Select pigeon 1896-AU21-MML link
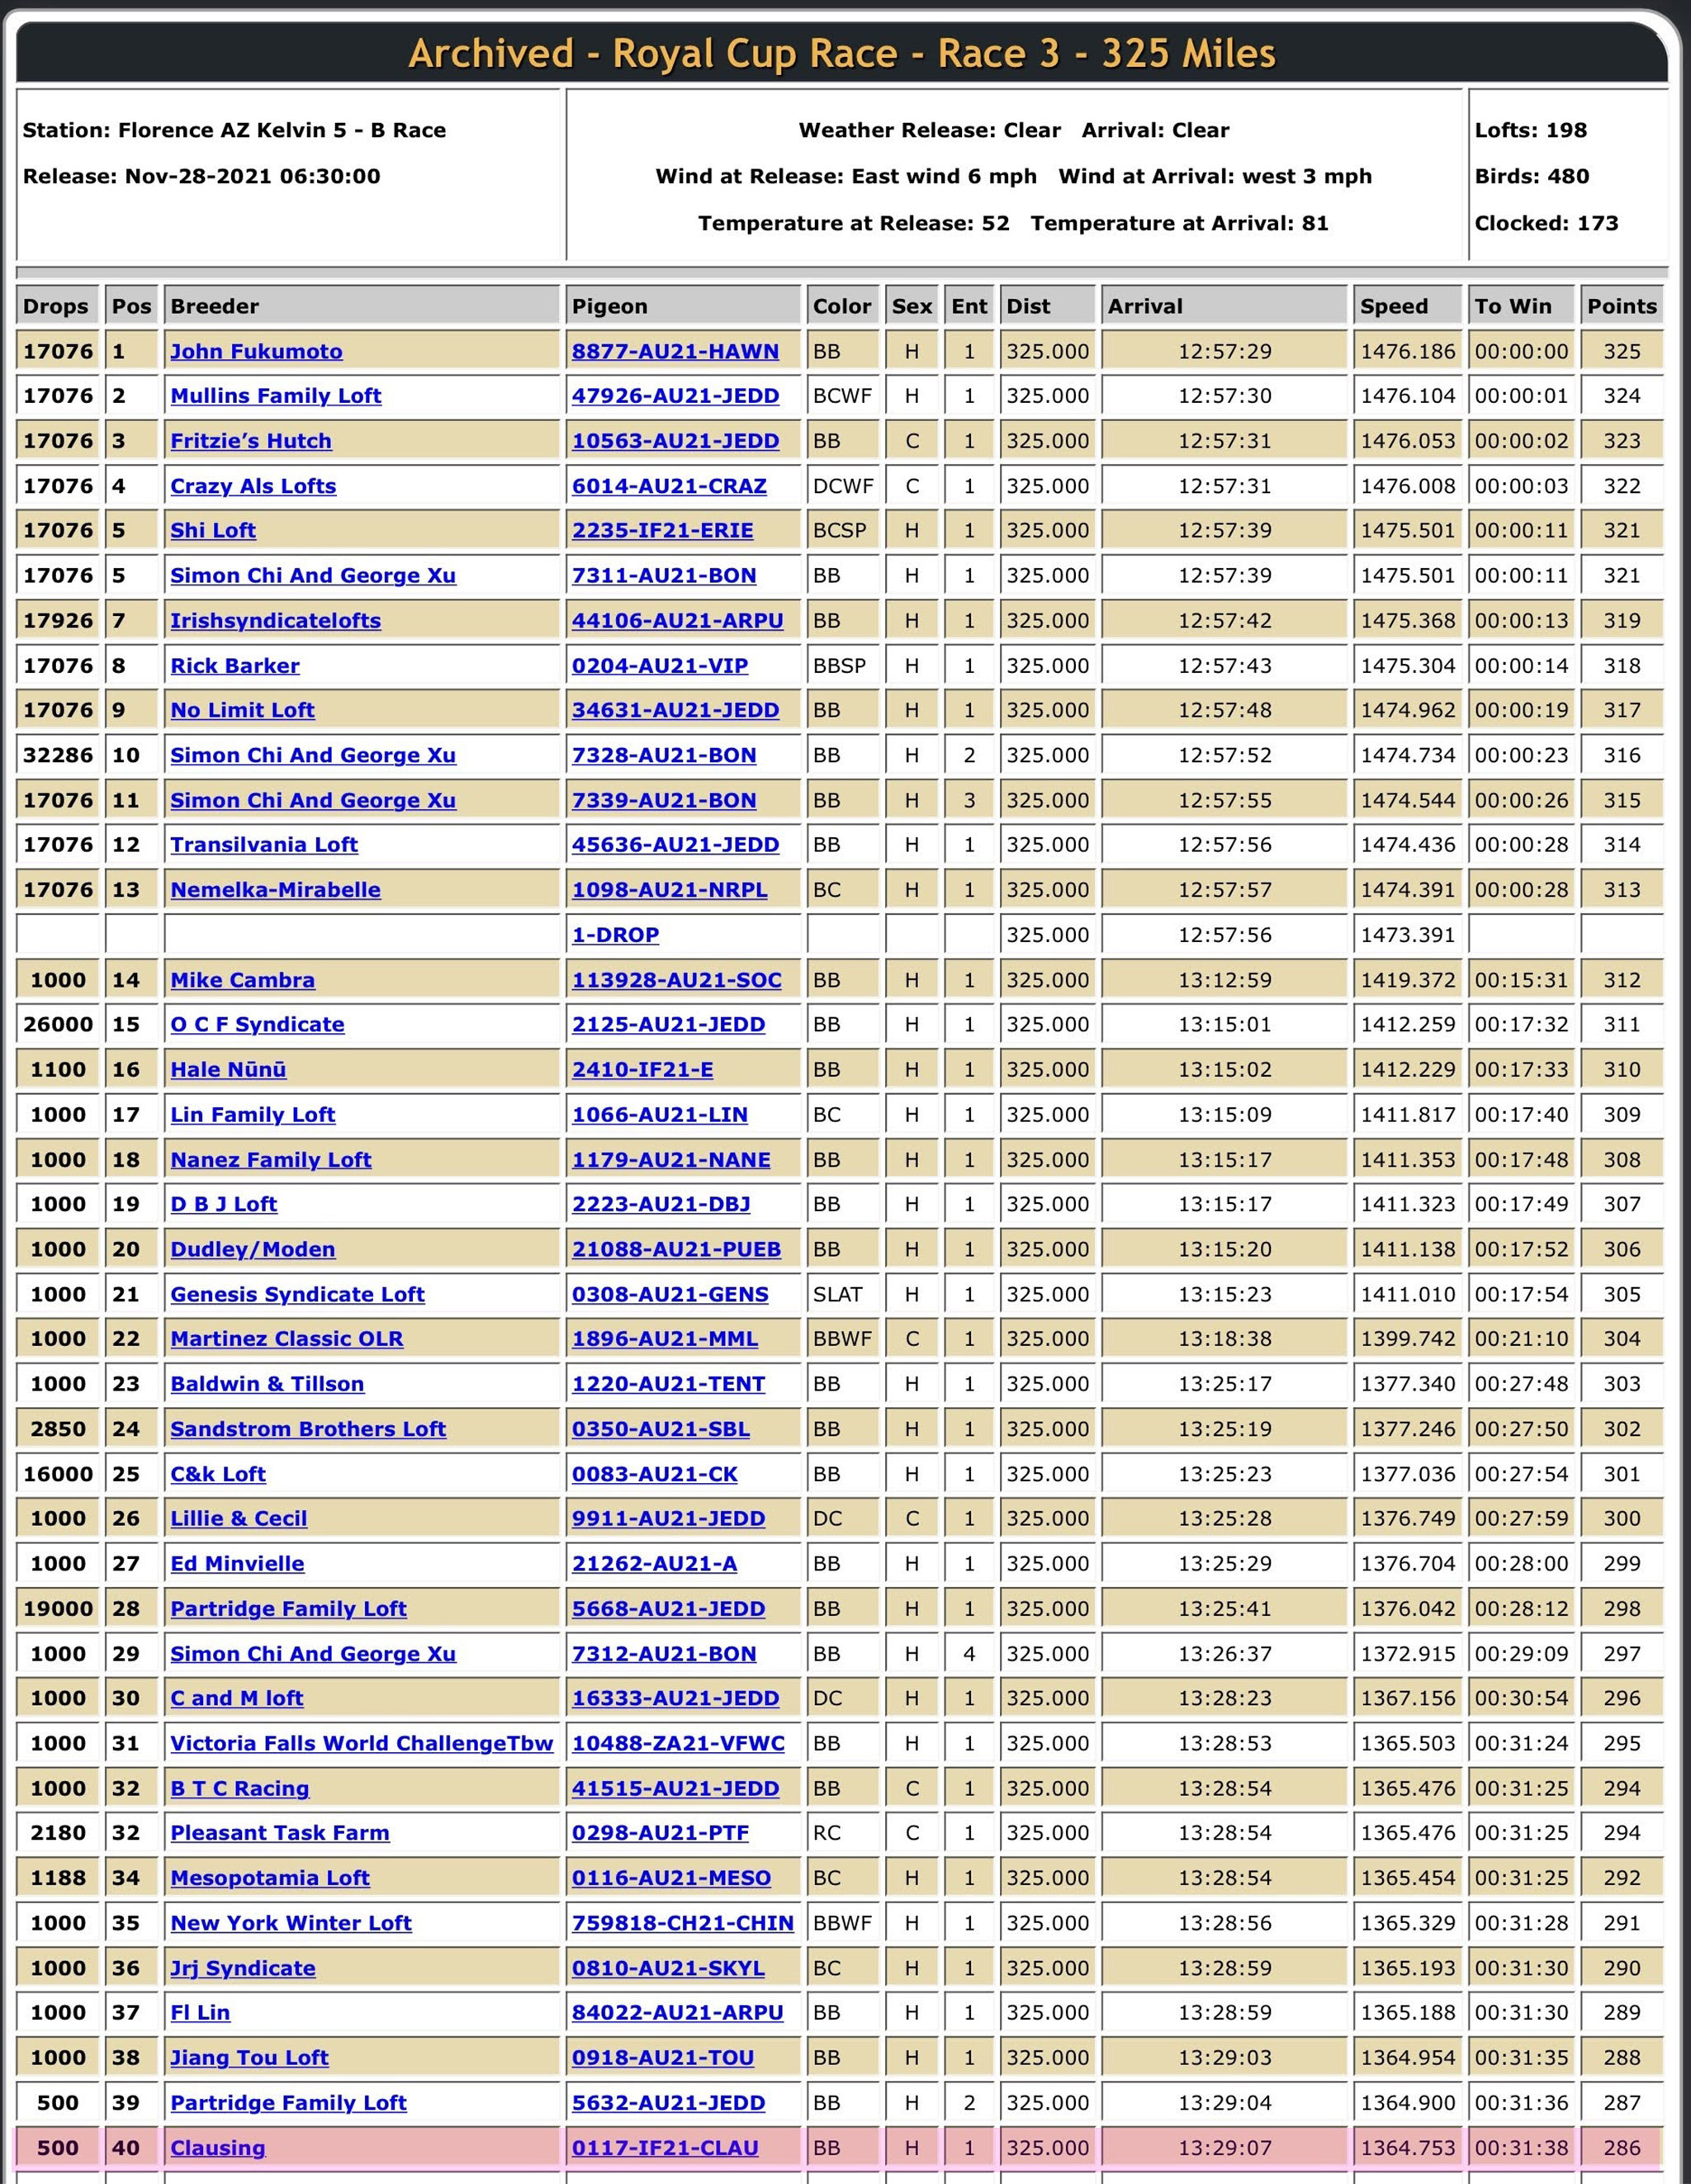This screenshot has height=2184, width=1691. click(x=664, y=1339)
